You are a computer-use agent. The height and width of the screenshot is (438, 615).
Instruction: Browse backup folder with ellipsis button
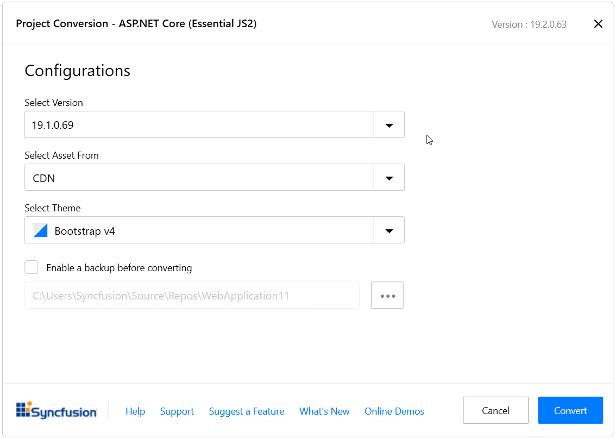coord(387,295)
